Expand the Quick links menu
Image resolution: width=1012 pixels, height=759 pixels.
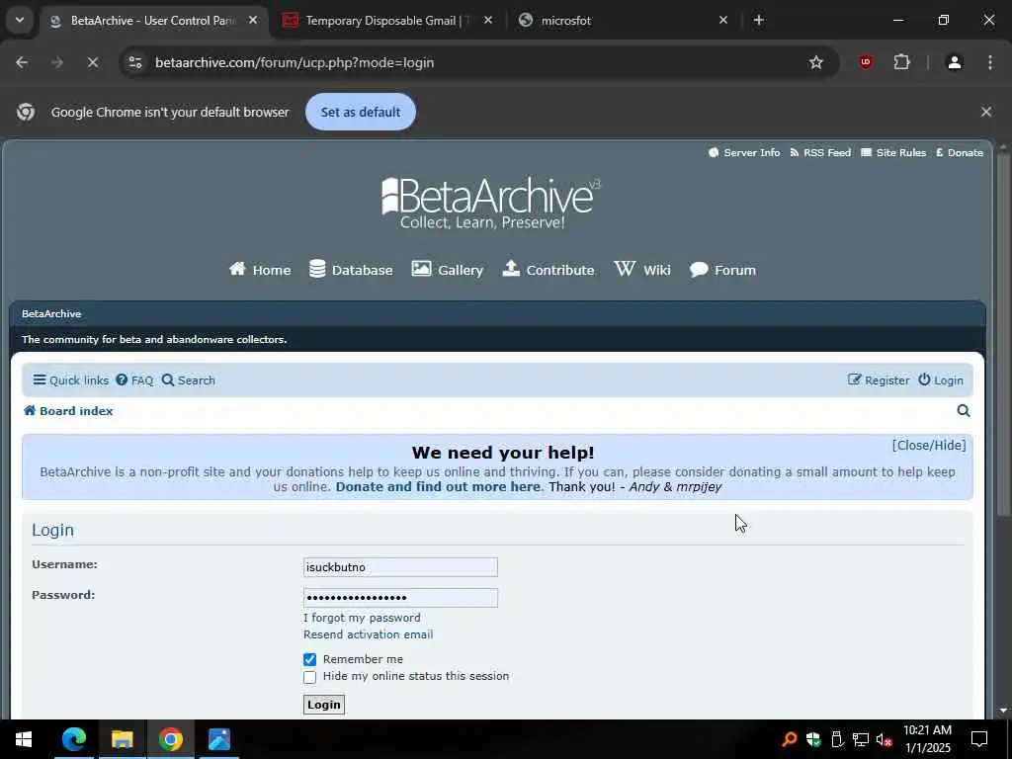point(71,380)
